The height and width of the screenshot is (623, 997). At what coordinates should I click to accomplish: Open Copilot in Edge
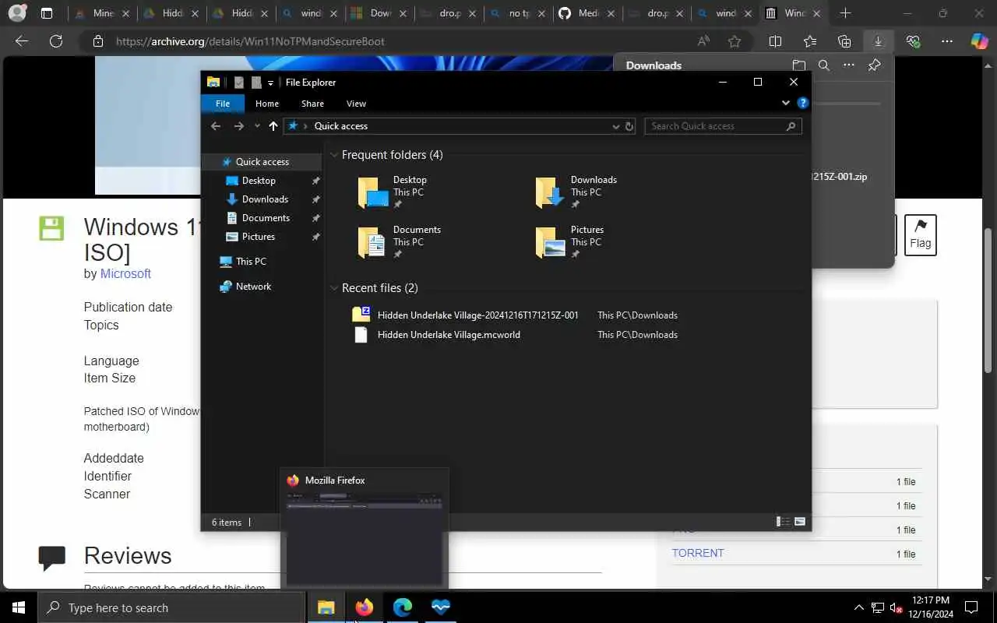coord(979,41)
